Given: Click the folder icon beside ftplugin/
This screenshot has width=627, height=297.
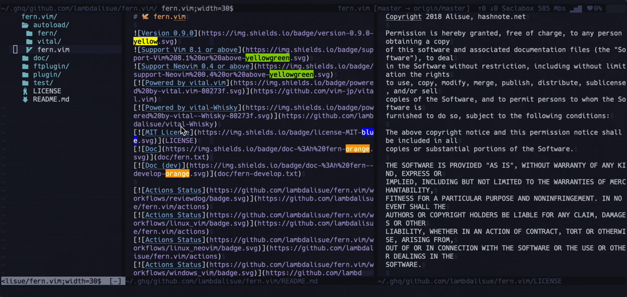Looking at the screenshot, I should click(x=25, y=66).
